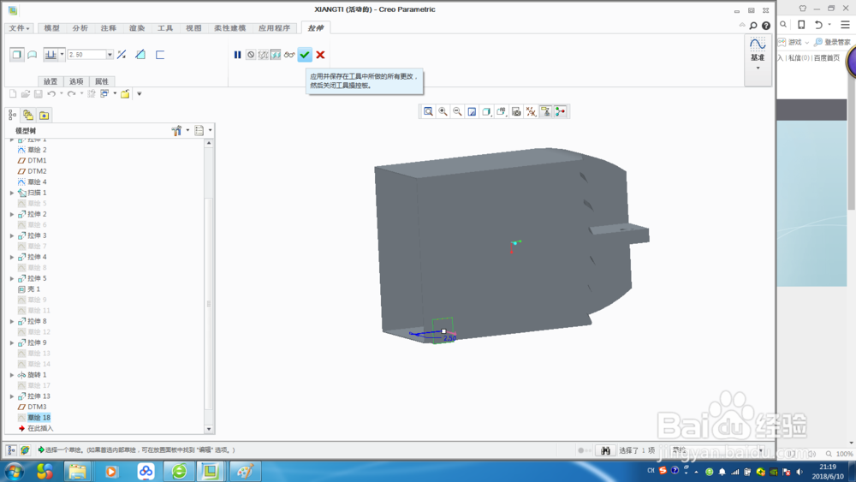Image resolution: width=856 pixels, height=482 pixels.
Task: Open the Windows Start button
Action: (15, 471)
